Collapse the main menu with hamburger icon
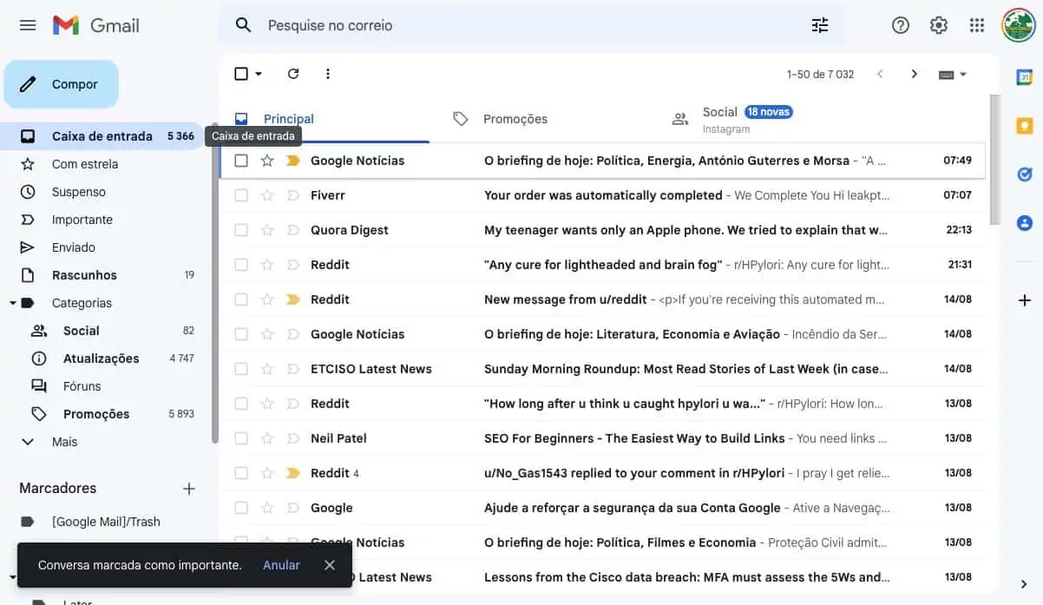This screenshot has height=605, width=1043. click(27, 24)
